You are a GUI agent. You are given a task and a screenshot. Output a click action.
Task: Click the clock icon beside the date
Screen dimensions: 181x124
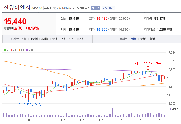(x=55, y=8)
